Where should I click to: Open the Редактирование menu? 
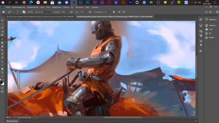point(18,7)
